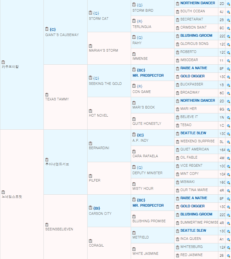Open magnifier icon in SUMMERTIME PROMISE row
The image size is (231, 259).
pyautogui.click(x=228, y=223)
